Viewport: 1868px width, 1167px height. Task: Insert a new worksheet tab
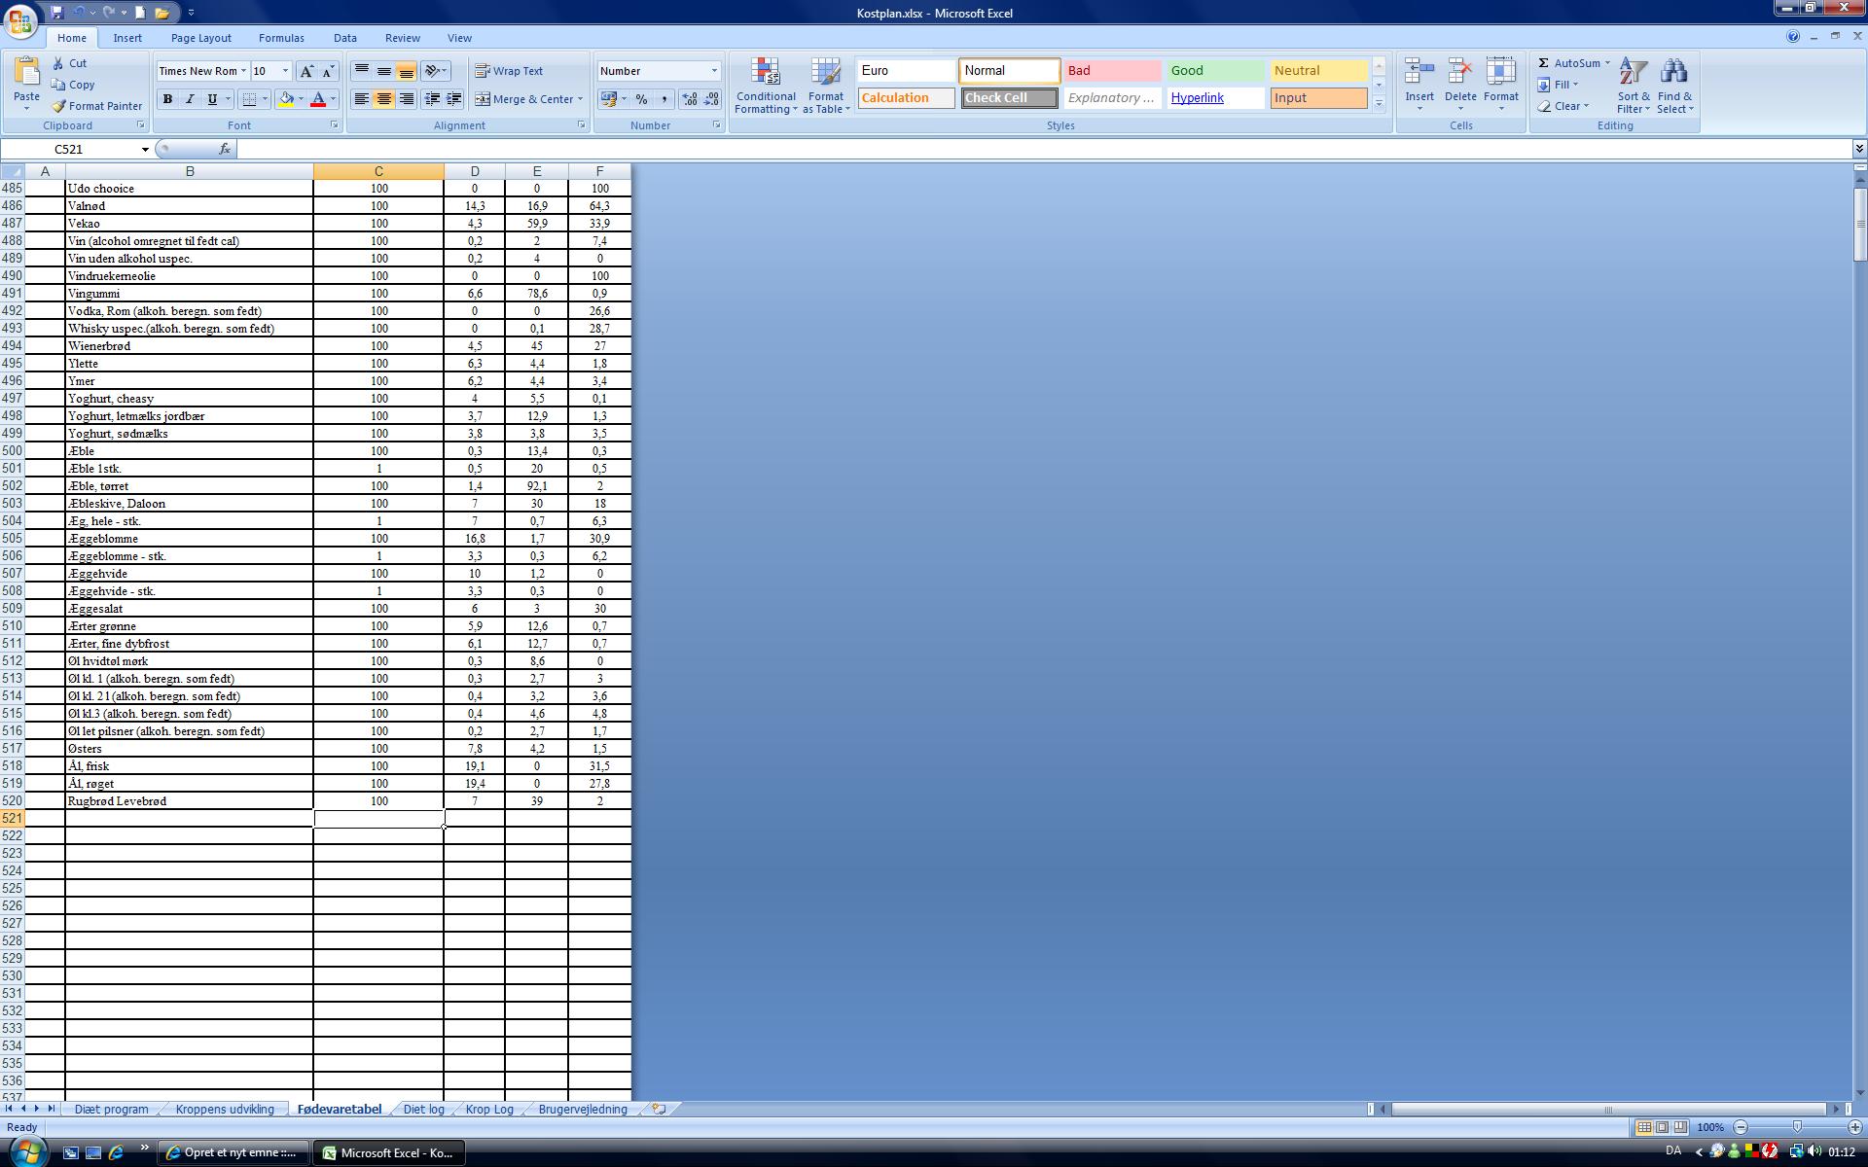click(659, 1109)
